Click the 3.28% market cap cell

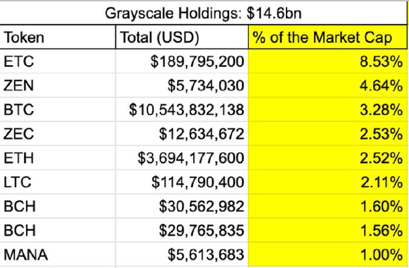(328, 109)
